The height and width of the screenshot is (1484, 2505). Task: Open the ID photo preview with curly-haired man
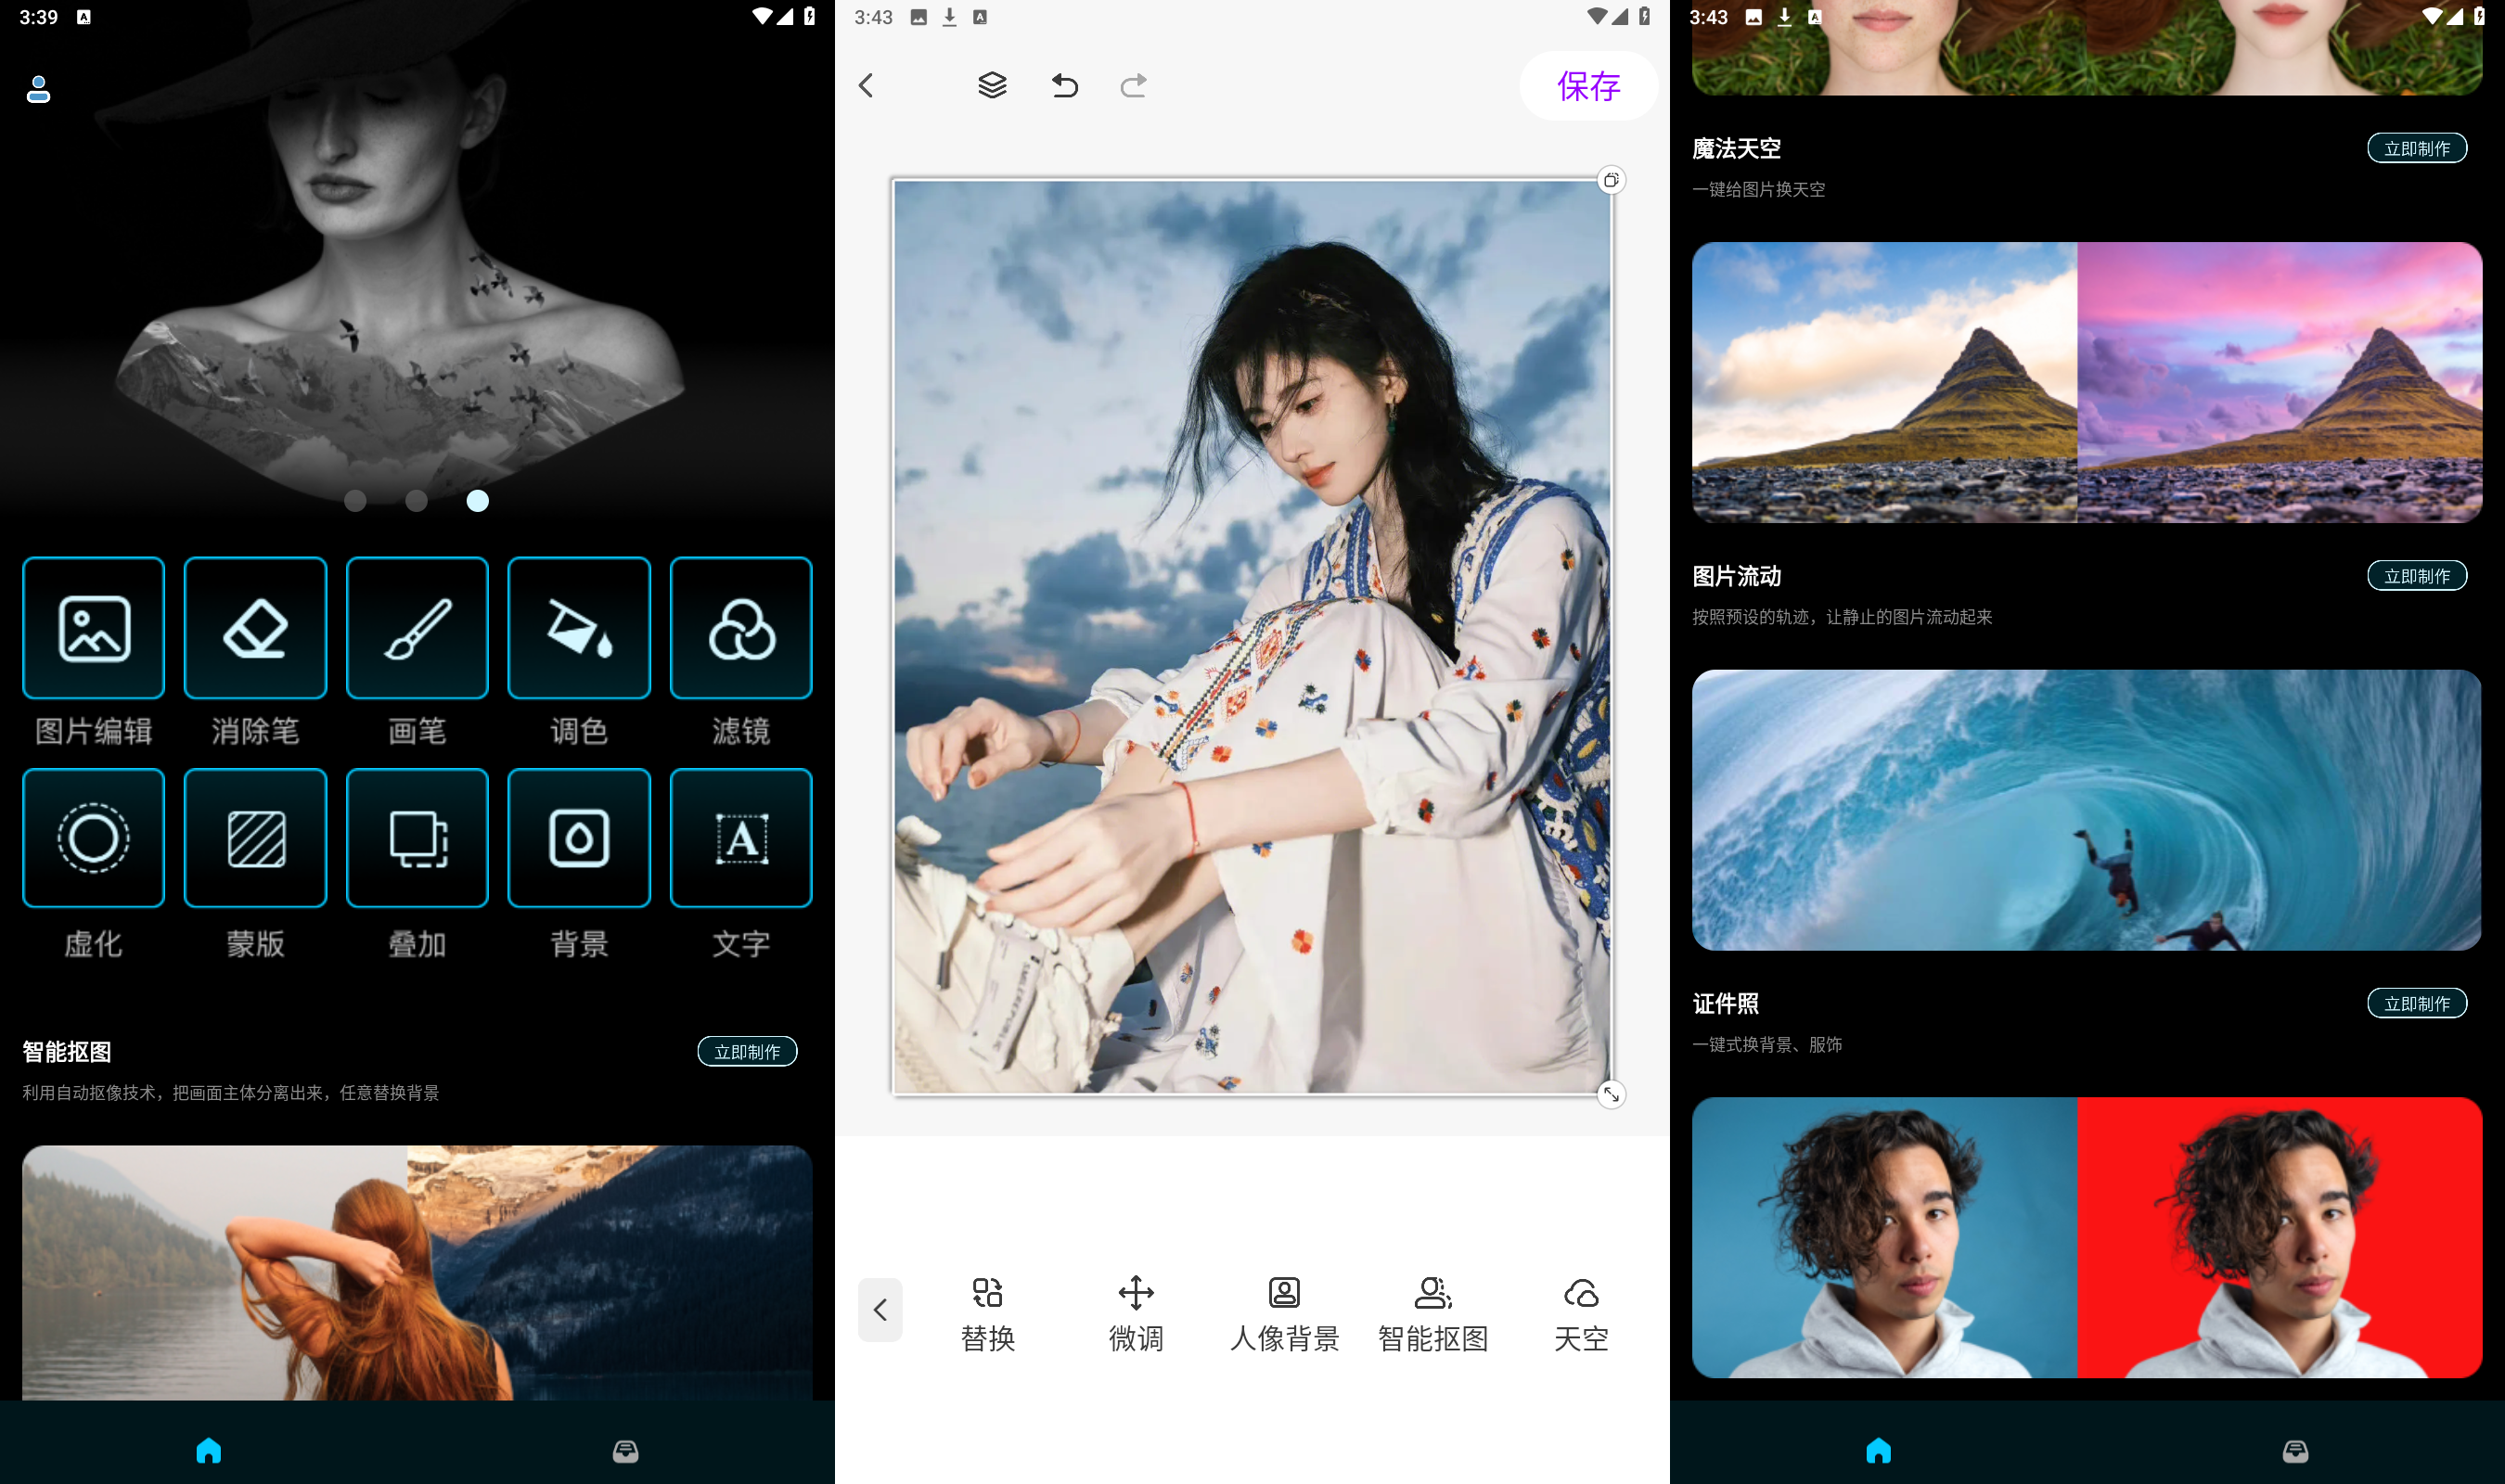[x=2087, y=1238]
